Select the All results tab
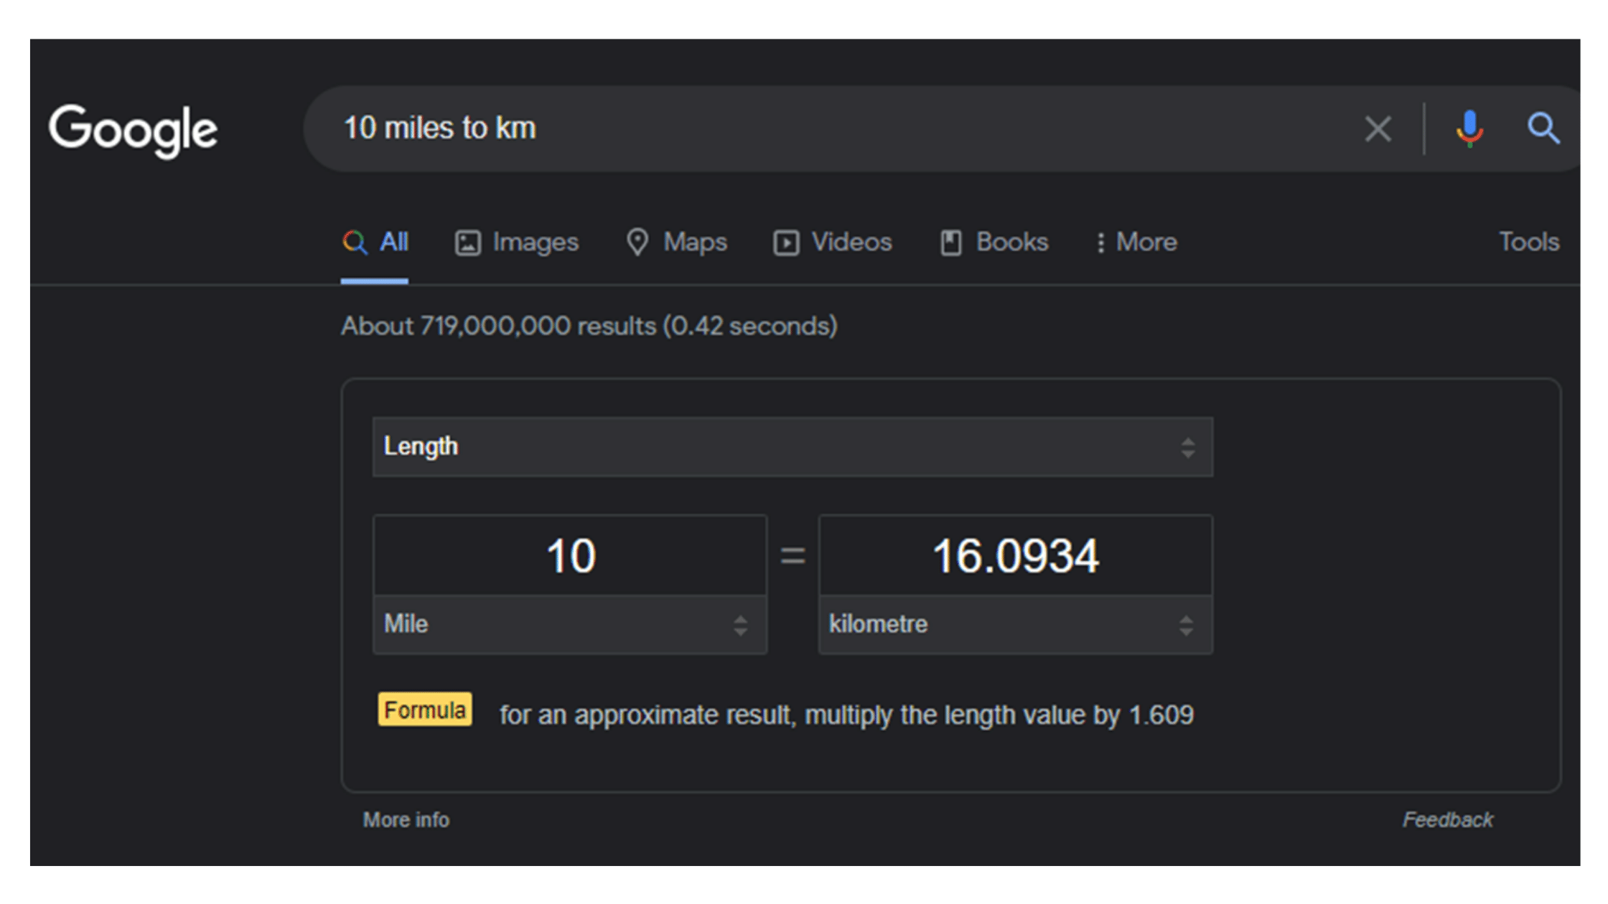The image size is (1608, 904). [375, 243]
